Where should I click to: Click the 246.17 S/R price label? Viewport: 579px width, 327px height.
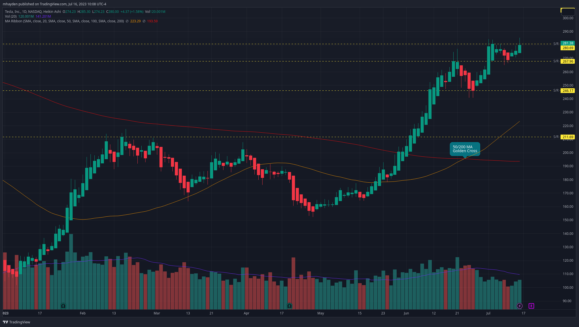coord(568,91)
